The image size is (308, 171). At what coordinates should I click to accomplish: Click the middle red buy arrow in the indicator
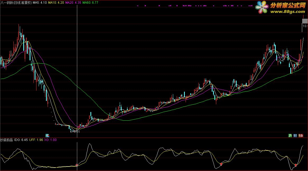click(221, 164)
